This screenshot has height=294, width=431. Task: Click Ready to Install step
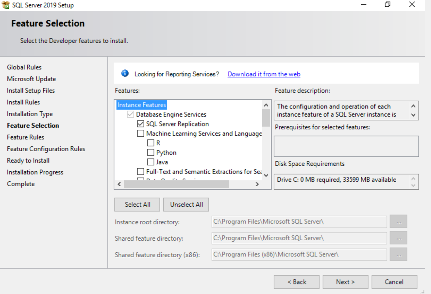[28, 160]
